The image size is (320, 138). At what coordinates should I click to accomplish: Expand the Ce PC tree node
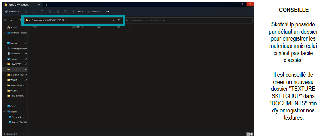[5, 106]
